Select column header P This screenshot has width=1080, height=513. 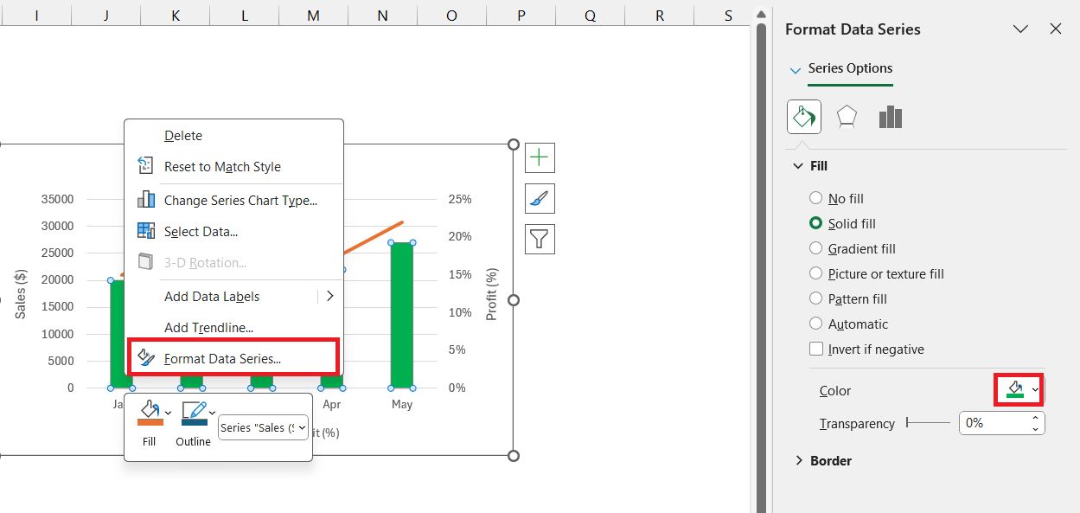[521, 16]
